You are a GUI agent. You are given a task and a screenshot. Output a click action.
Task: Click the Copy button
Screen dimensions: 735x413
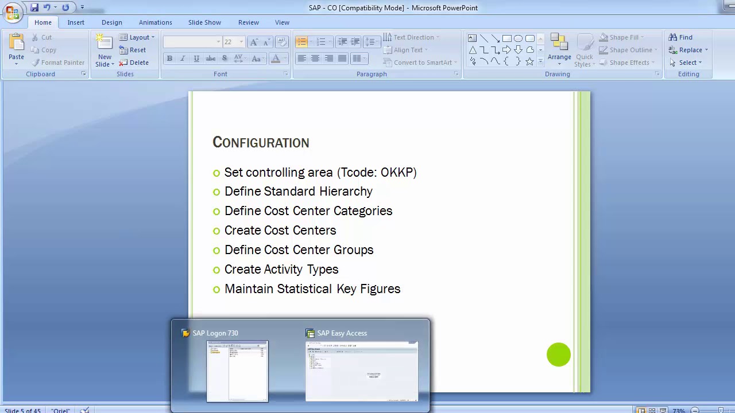(x=44, y=50)
